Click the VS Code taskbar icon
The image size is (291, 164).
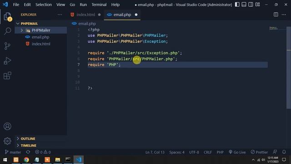click(79, 159)
